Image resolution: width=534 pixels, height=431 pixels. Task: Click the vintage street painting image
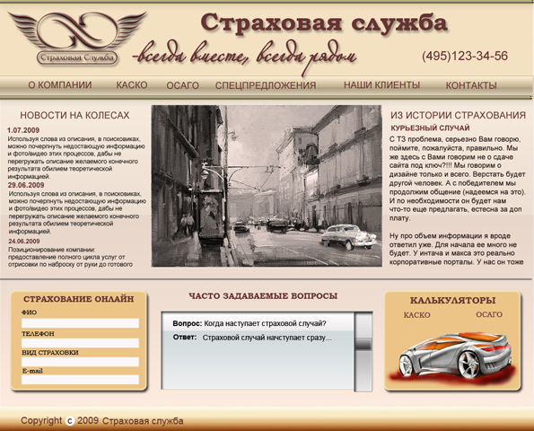click(x=267, y=186)
